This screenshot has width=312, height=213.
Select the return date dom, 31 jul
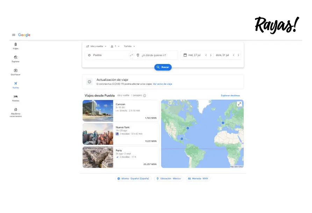[x=222, y=55]
